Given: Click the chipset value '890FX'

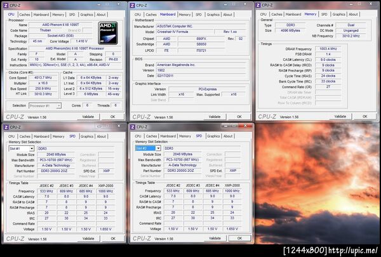Looking at the screenshot, I should tap(201, 39).
